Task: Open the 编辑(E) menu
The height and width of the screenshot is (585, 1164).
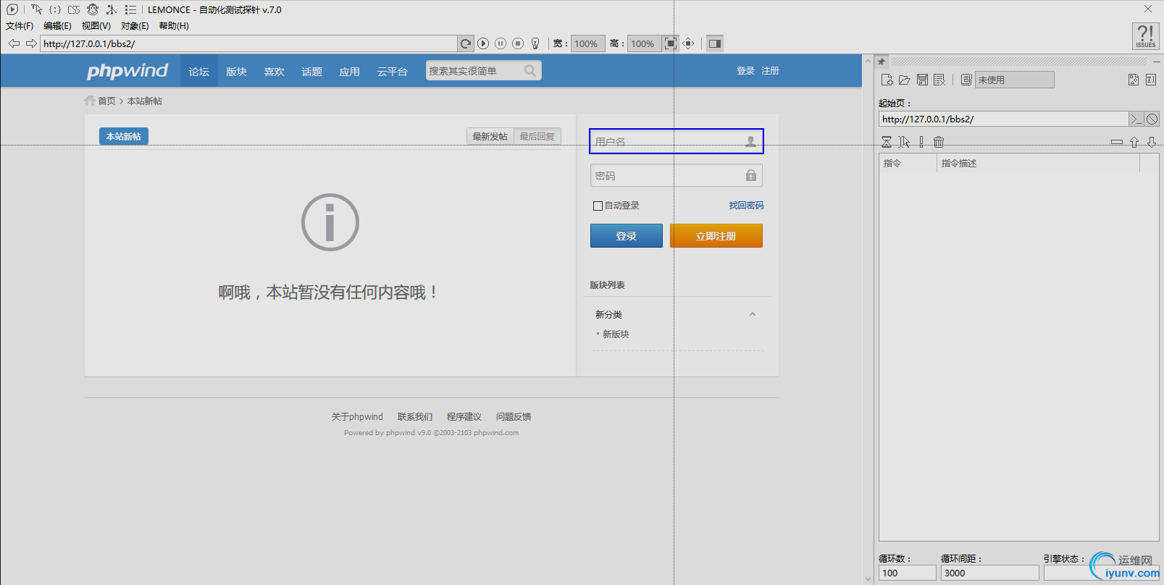Action: pyautogui.click(x=57, y=26)
